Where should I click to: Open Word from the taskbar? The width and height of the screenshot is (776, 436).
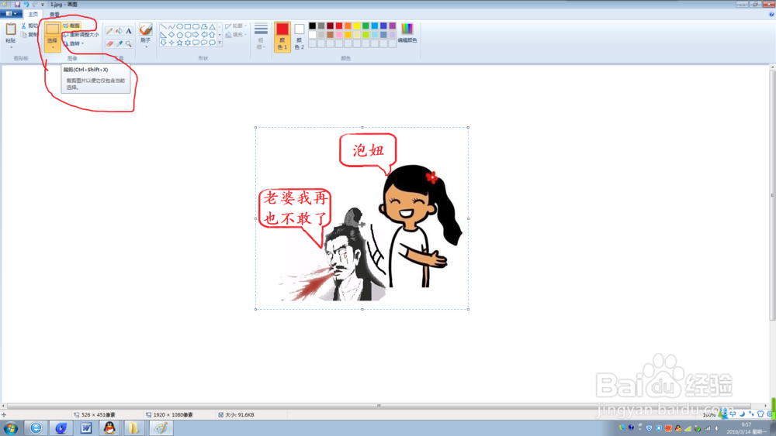tap(85, 427)
